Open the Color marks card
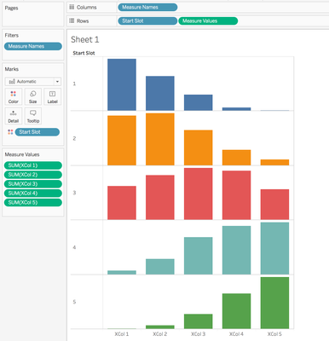 (x=14, y=96)
